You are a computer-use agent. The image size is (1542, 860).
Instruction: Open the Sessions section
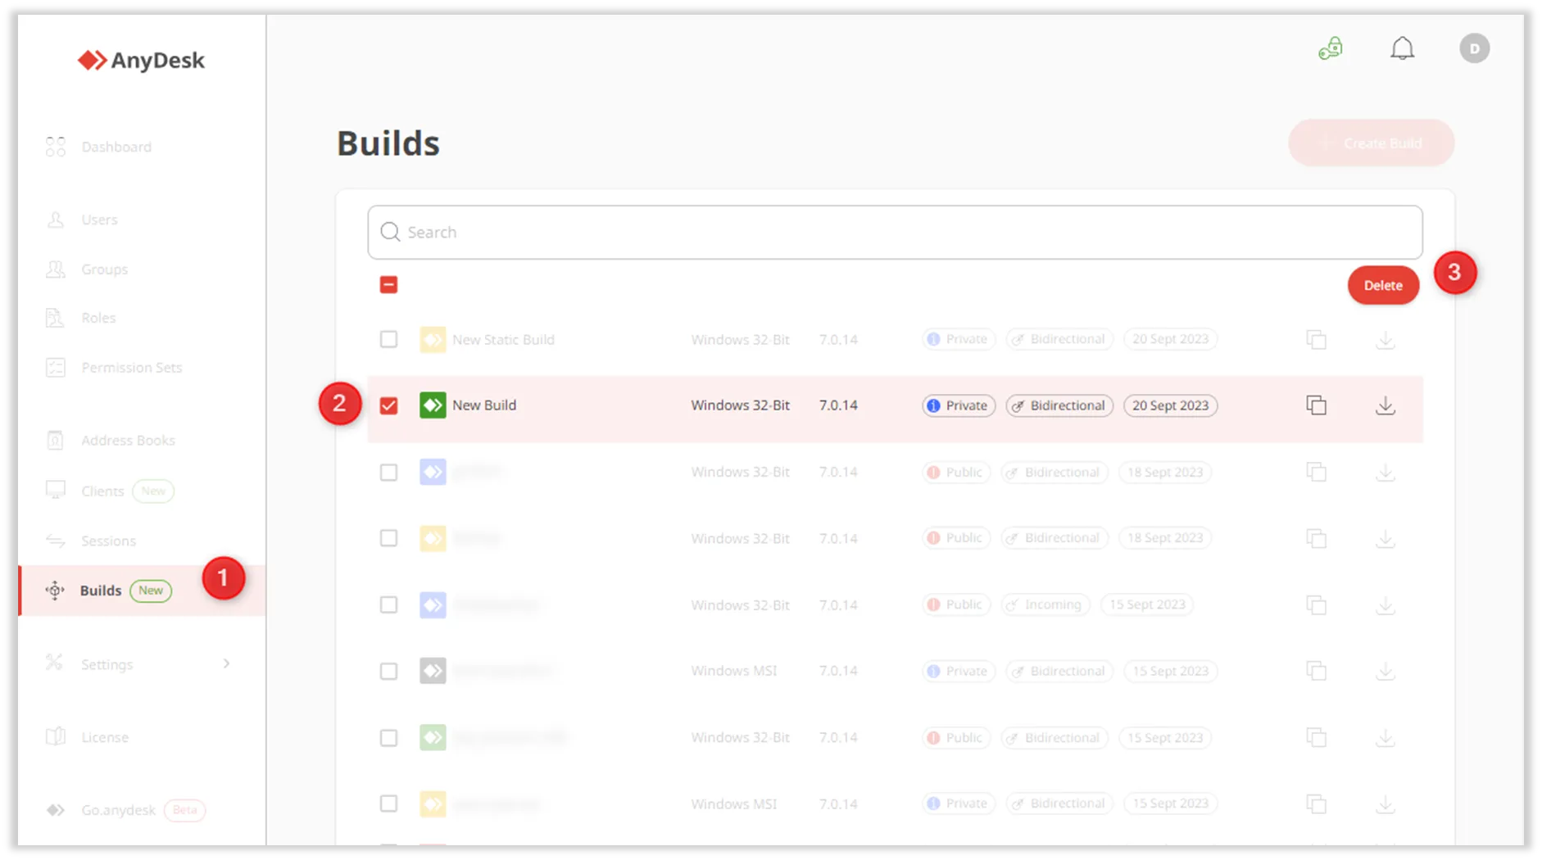pyautogui.click(x=108, y=541)
